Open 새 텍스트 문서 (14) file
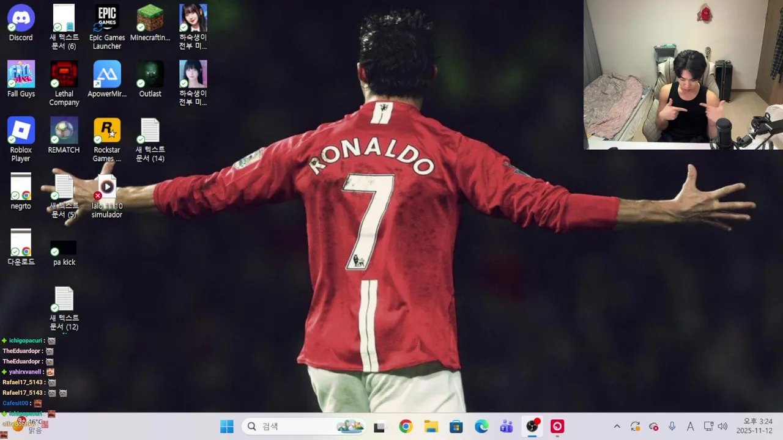The width and height of the screenshot is (783, 440). coord(150,139)
